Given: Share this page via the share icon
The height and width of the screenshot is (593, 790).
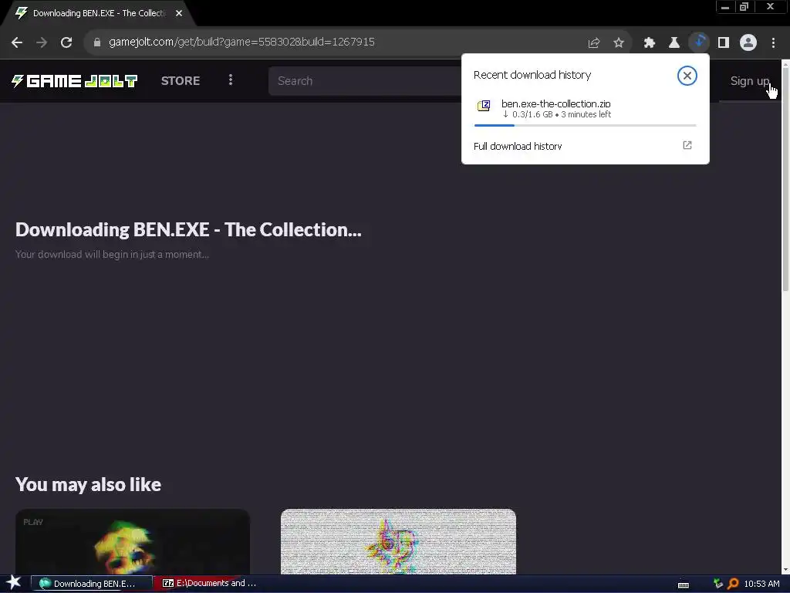Looking at the screenshot, I should 594,43.
